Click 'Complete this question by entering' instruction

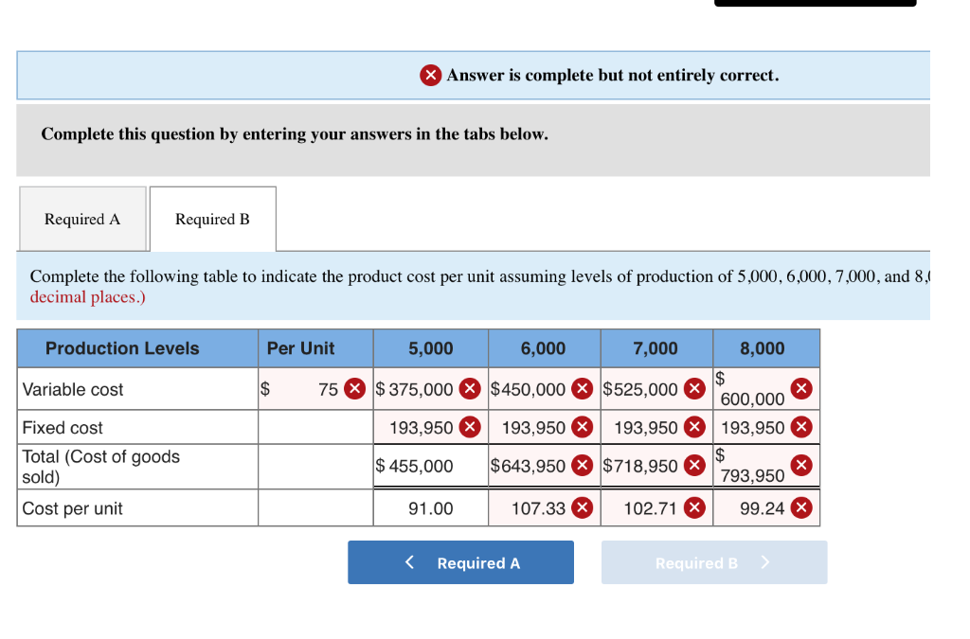point(295,134)
